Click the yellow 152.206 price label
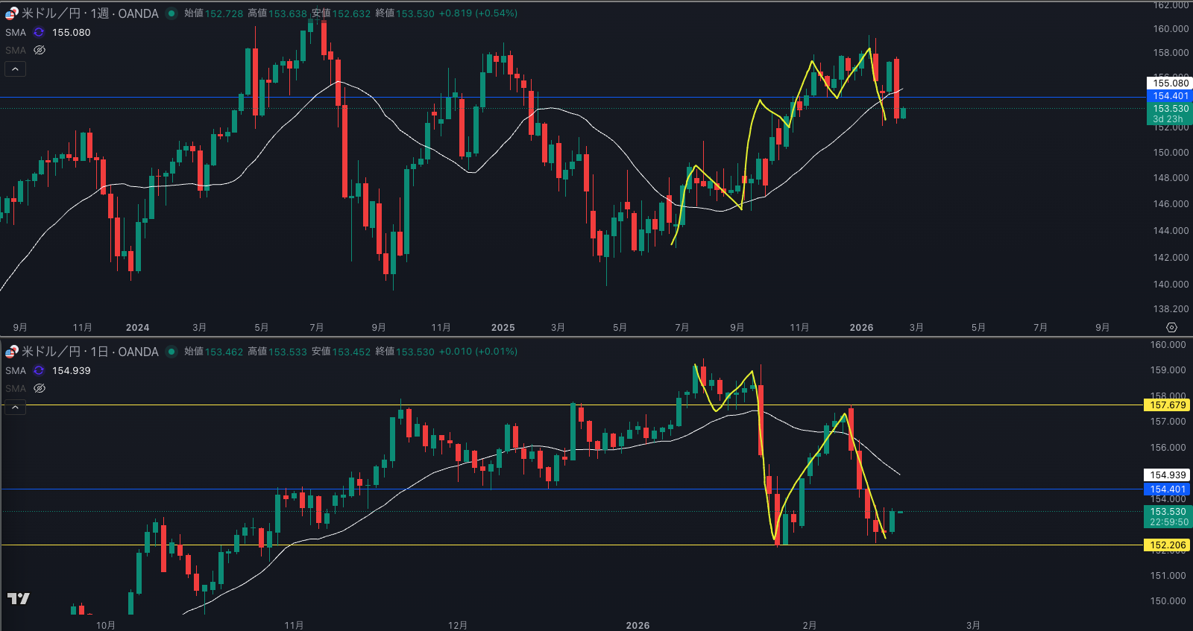 [1167, 545]
